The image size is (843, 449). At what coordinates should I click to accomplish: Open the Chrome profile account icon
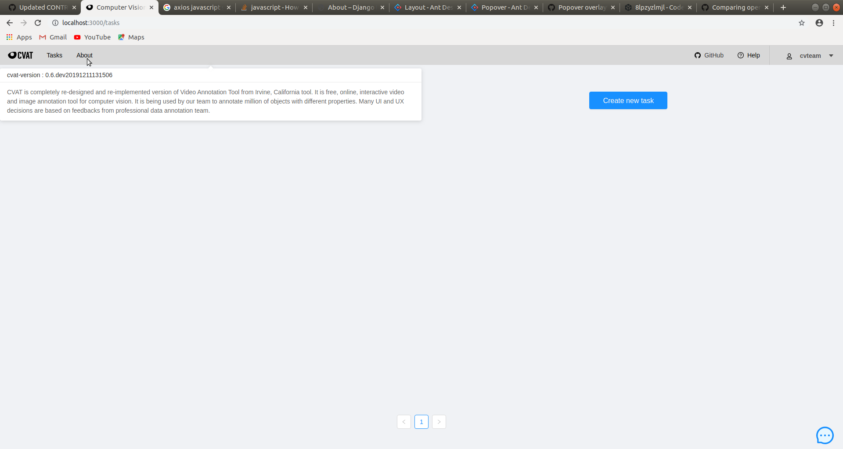tap(819, 23)
